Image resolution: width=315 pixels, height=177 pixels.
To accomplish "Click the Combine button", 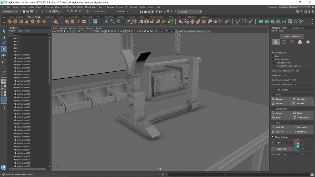I will [281, 99].
